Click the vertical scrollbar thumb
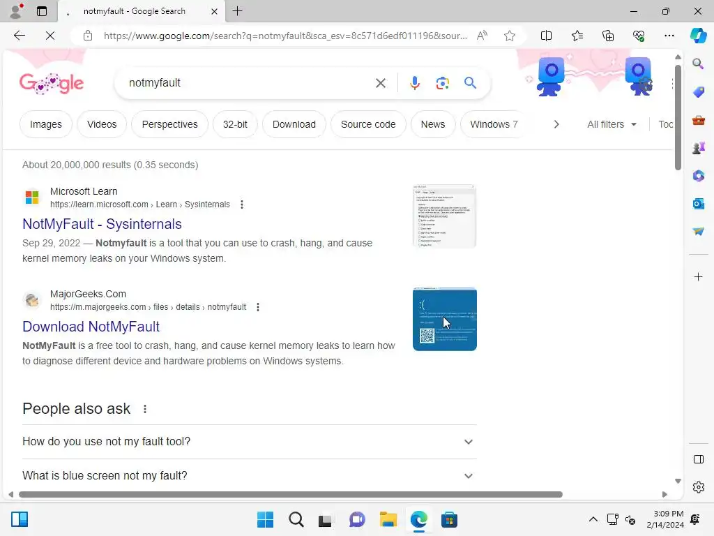Screen dimensions: 714x536 [x=678, y=117]
